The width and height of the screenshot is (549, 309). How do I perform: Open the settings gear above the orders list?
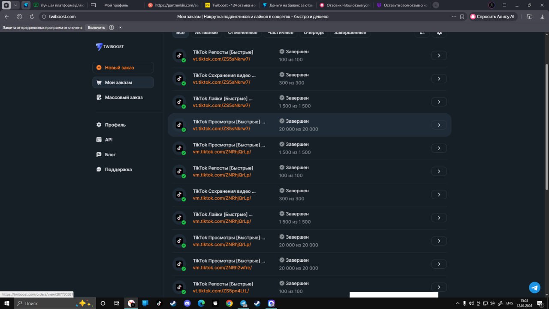coord(439,33)
